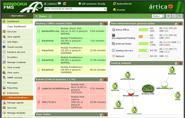Image resolution: width=185 pixels, height=118 pixels.
Task: Click the Development/Testing orange status bar
Action: (144, 37)
